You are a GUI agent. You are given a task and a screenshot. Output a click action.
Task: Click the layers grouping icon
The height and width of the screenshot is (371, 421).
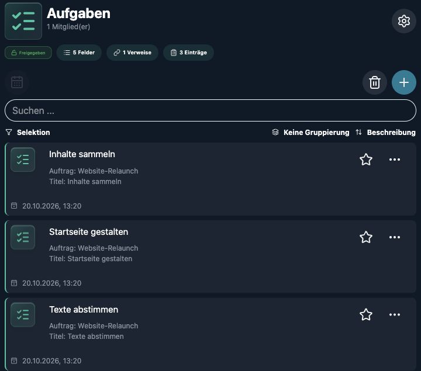coord(275,132)
